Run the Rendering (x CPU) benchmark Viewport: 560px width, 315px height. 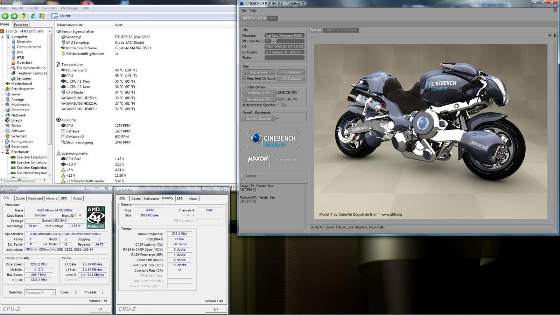[259, 99]
